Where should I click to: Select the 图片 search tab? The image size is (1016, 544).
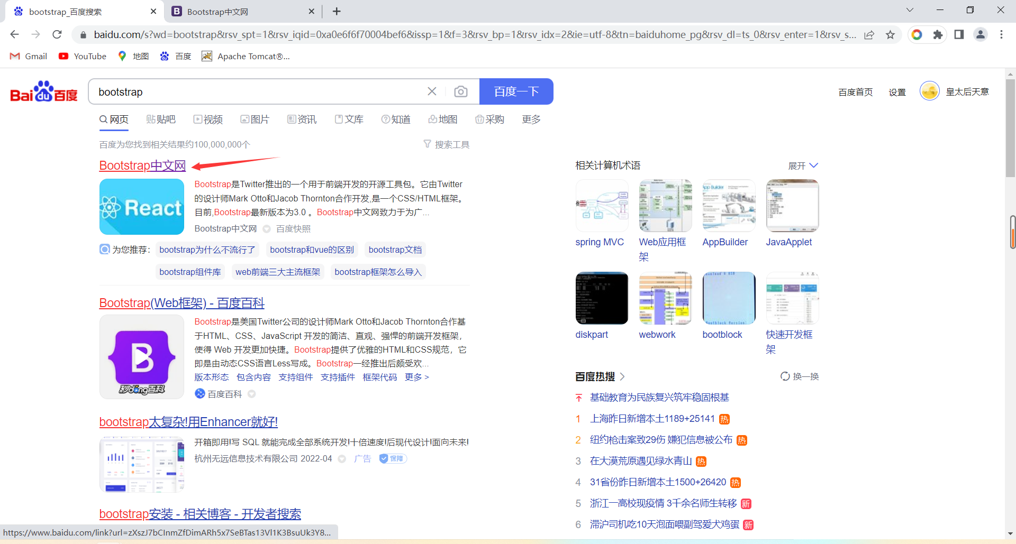pyautogui.click(x=255, y=119)
